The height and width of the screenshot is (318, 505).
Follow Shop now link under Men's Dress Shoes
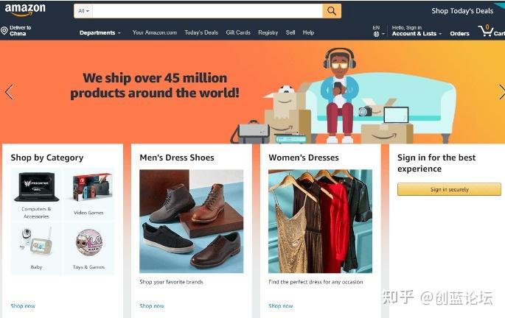(x=152, y=305)
